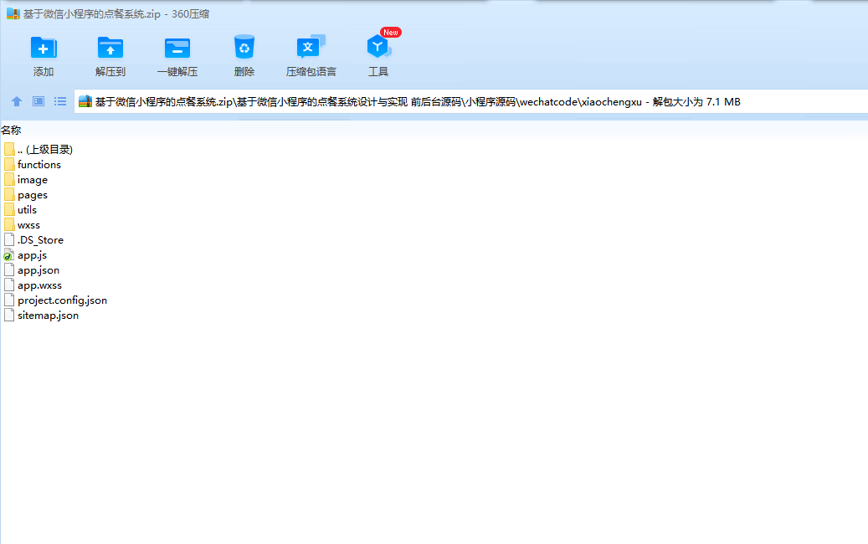868x544 pixels.
Task: Click the app.js file icon
Action: coord(9,255)
